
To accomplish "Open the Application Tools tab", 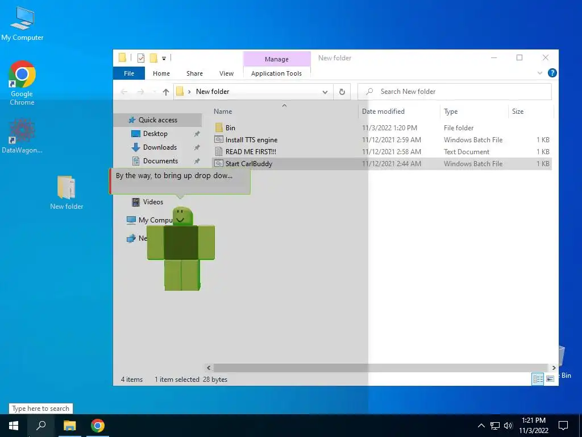I will click(x=277, y=73).
